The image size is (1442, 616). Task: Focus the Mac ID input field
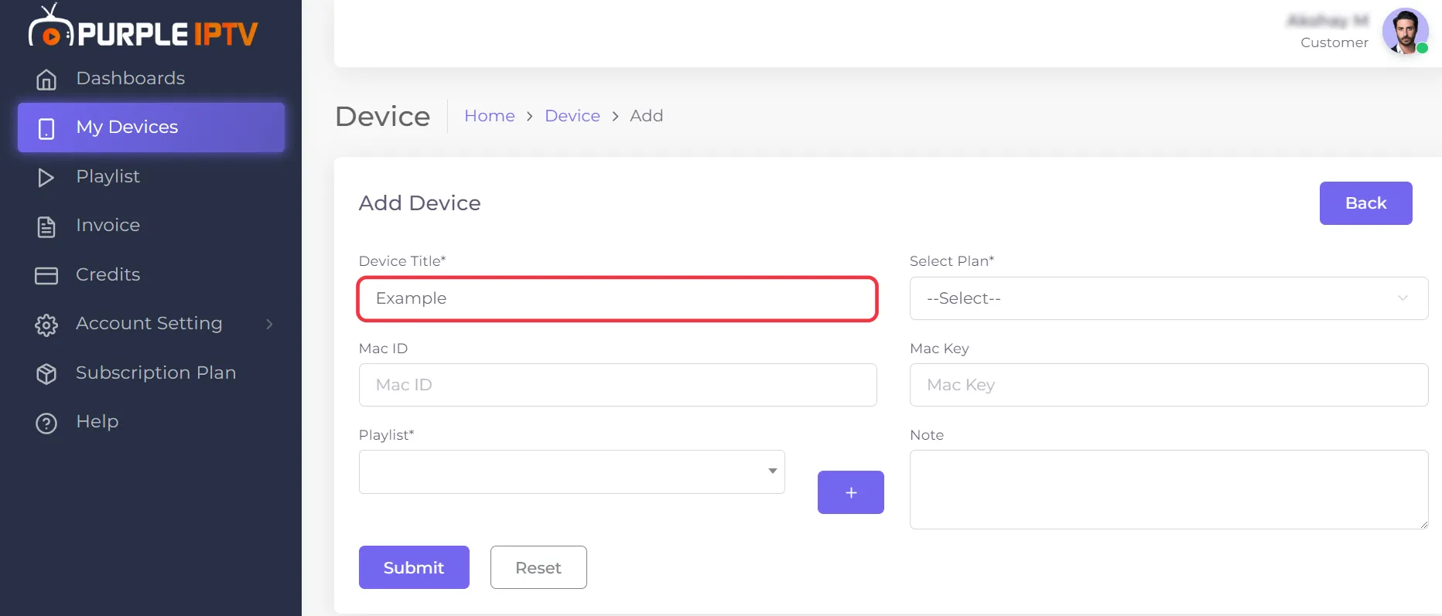tap(618, 385)
